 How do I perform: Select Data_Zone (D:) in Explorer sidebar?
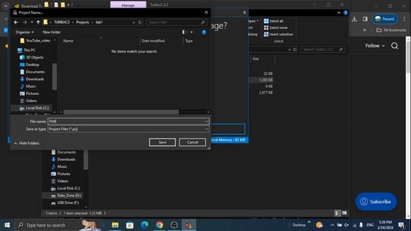pos(66,195)
